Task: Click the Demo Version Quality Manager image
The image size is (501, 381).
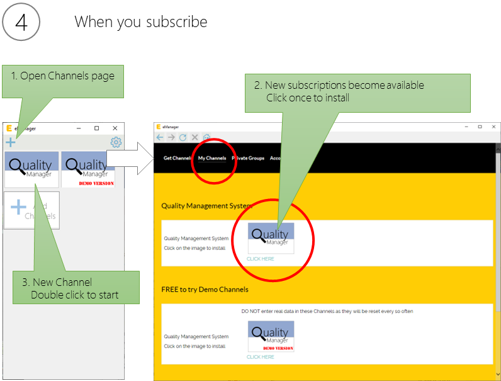Action: 271,336
